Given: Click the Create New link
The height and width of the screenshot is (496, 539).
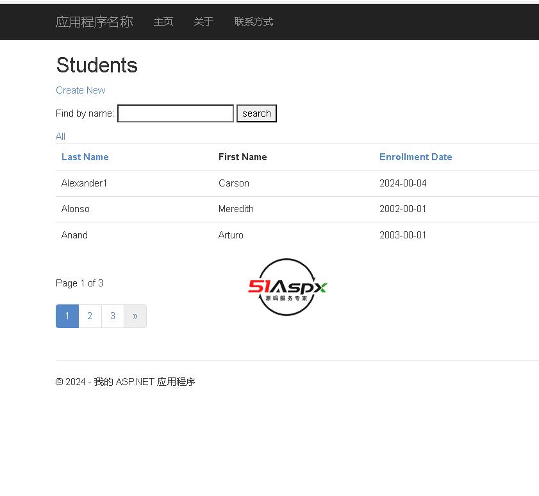Looking at the screenshot, I should pyautogui.click(x=80, y=90).
